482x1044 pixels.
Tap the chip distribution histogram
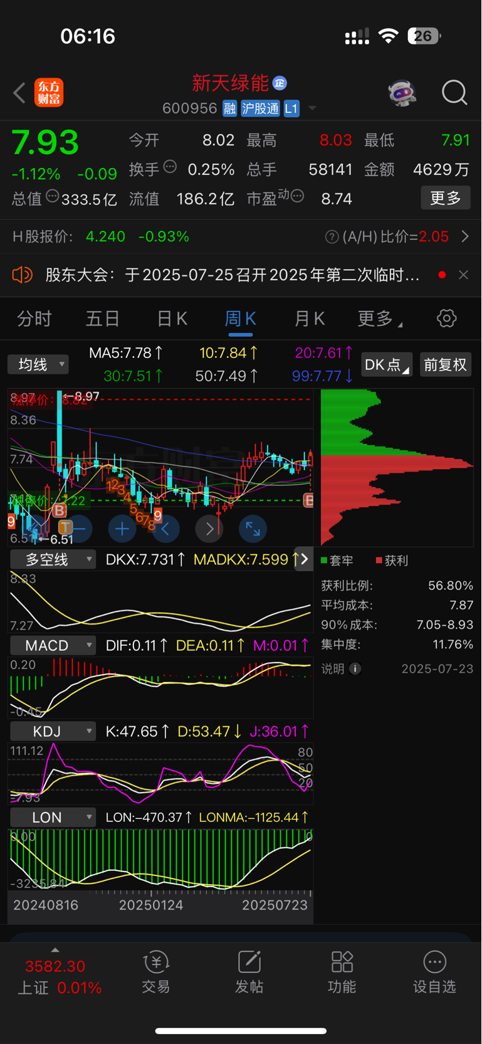396,467
